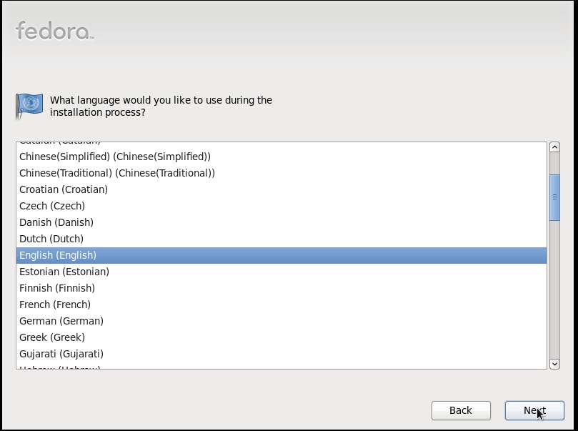578x431 pixels.
Task: Choose Estonian (Estonian) language
Action: click(281, 272)
